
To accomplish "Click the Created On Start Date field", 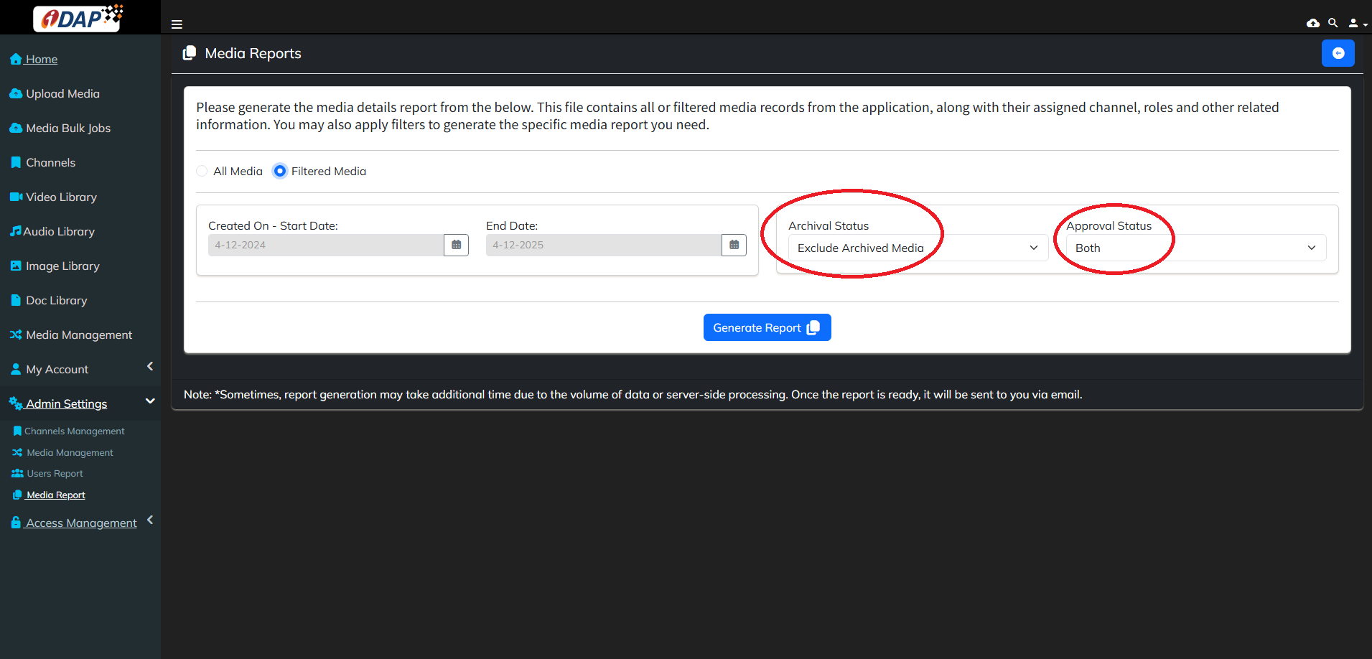I will tap(326, 245).
